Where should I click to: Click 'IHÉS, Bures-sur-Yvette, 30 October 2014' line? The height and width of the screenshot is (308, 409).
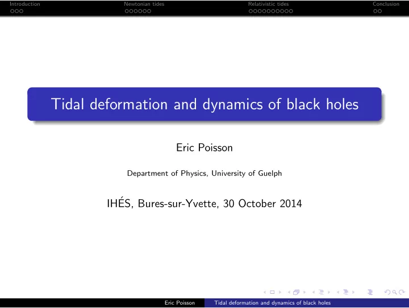pos(204,203)
